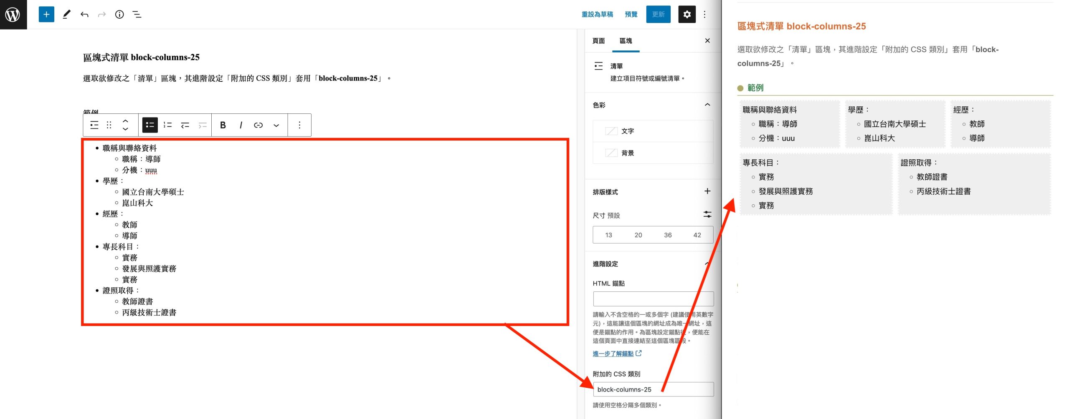
Task: Click the editor title 區塊式清單 block-columns-25
Action: pos(141,58)
